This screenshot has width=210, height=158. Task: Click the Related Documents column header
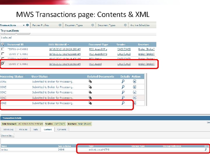click(x=101, y=76)
